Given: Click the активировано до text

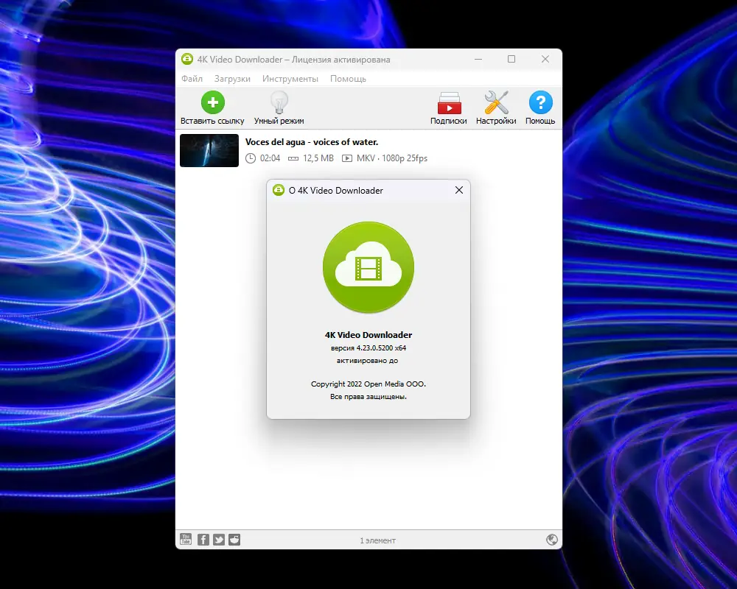Looking at the screenshot, I should coord(367,361).
